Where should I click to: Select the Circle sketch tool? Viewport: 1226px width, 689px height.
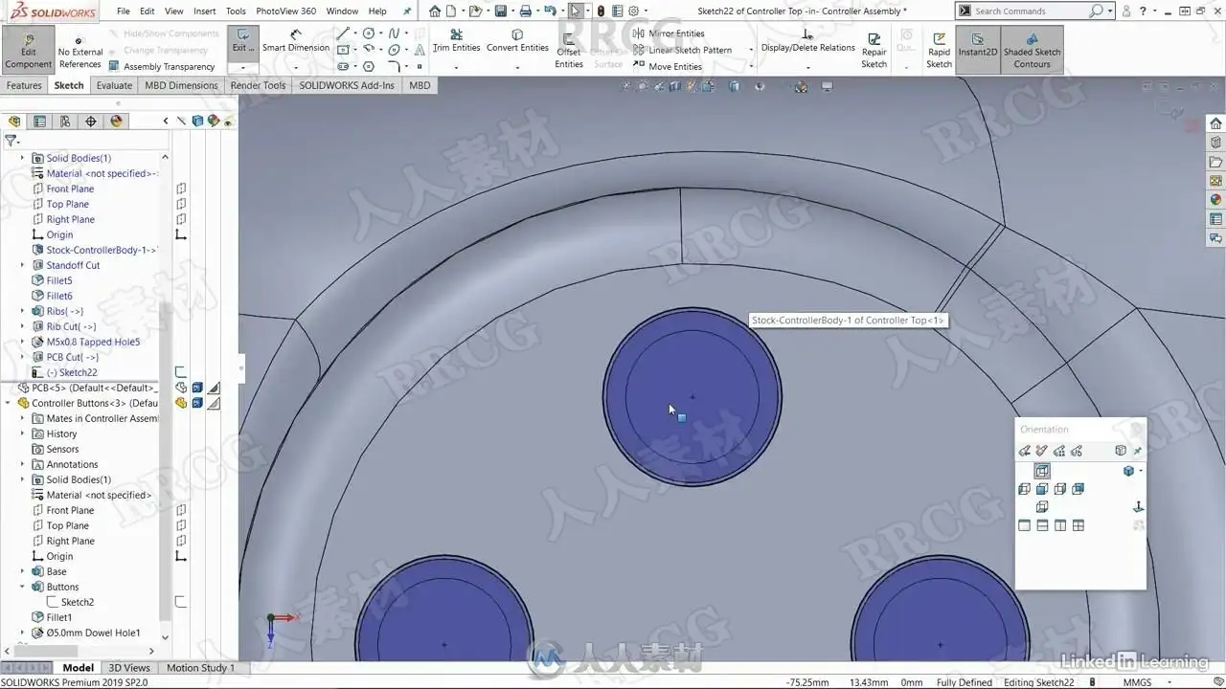point(369,33)
